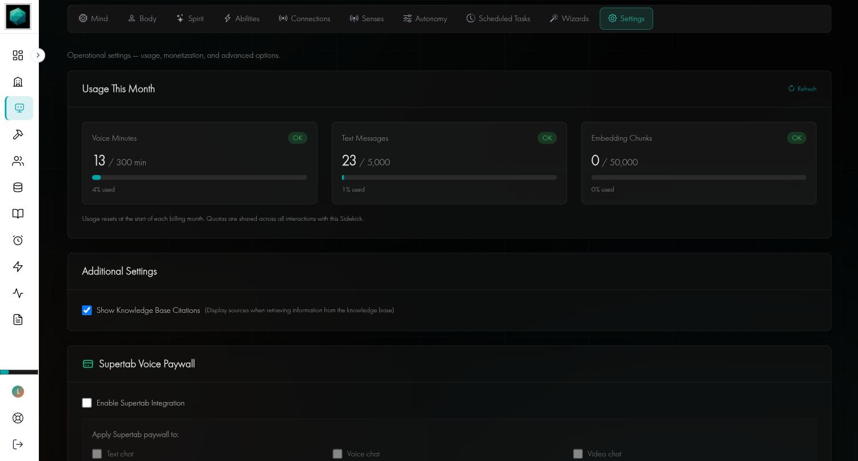This screenshot has width=858, height=461.
Task: Open the Connections tab
Action: [x=304, y=18]
